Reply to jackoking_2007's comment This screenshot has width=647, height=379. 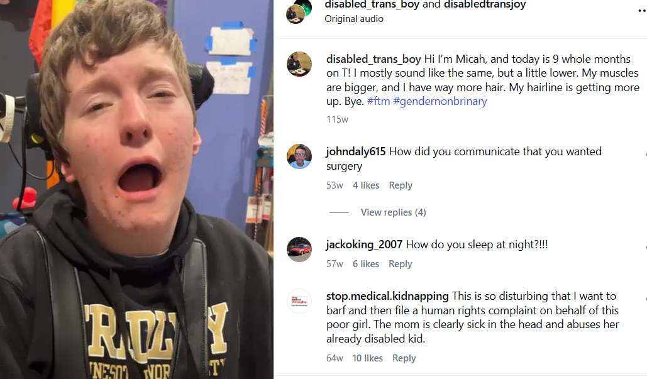point(401,264)
